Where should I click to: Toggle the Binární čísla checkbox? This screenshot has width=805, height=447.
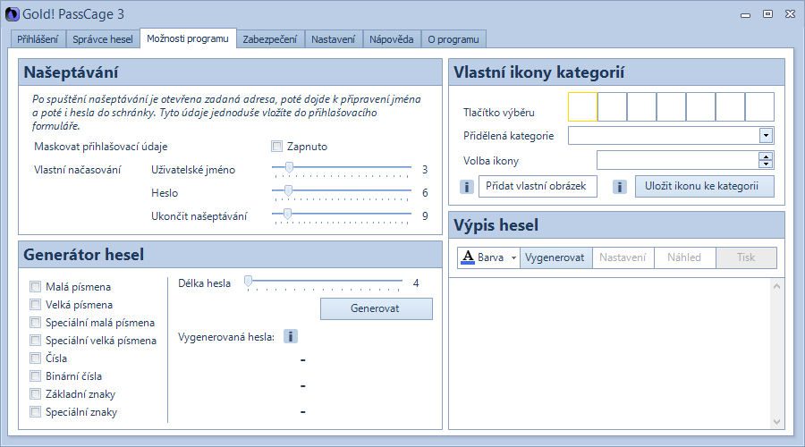pyautogui.click(x=36, y=376)
